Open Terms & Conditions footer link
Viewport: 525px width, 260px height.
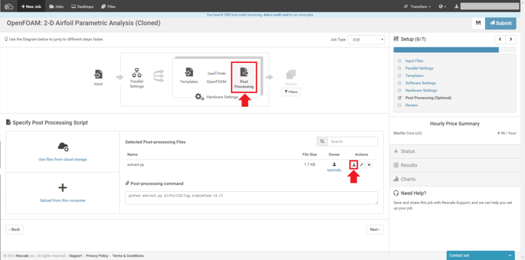128,255
